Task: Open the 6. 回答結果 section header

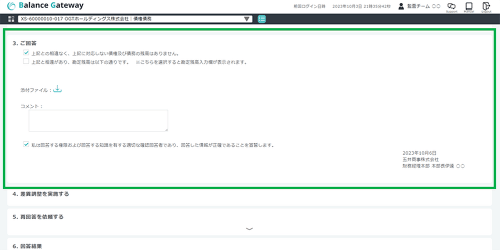Action: 27,246
